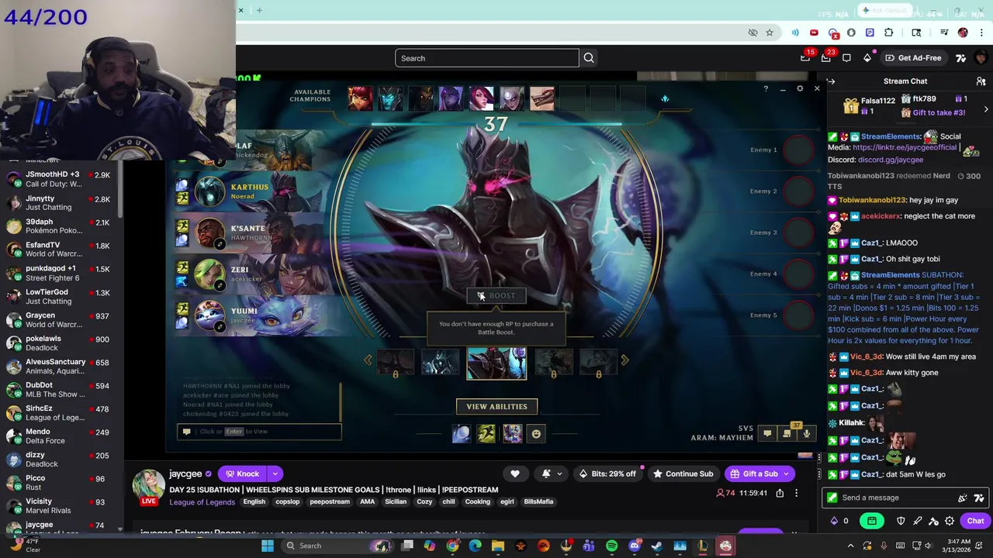This screenshot has height=558, width=993.
Task: Open the channel points green reward button
Action: pyautogui.click(x=872, y=521)
